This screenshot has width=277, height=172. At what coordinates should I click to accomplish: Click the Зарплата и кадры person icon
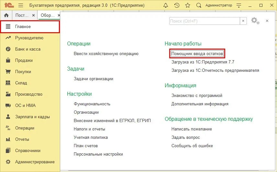coord(8,117)
